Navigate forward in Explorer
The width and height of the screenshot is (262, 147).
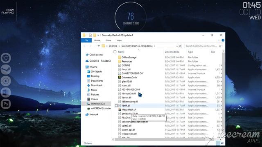[x=90, y=46]
